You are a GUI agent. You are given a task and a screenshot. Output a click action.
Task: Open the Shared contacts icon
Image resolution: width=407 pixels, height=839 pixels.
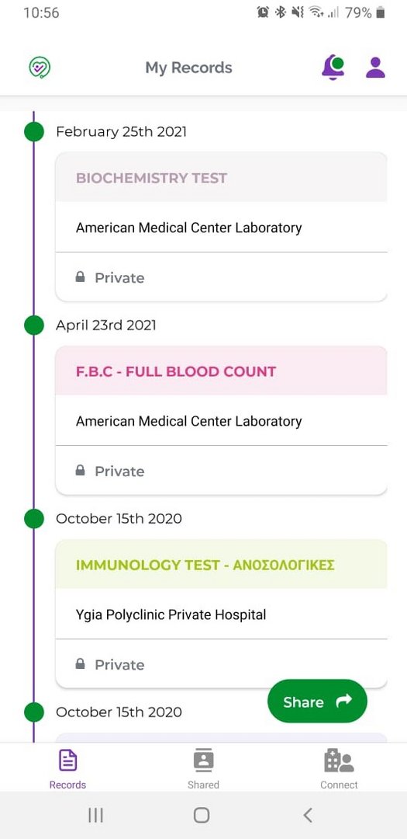[x=203, y=761]
